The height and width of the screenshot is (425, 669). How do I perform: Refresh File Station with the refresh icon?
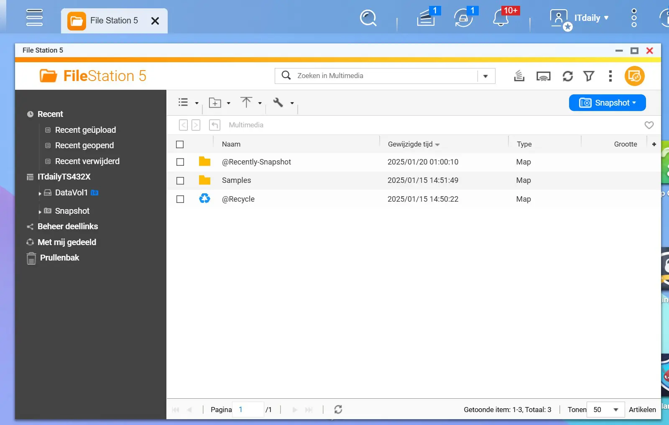(x=567, y=76)
